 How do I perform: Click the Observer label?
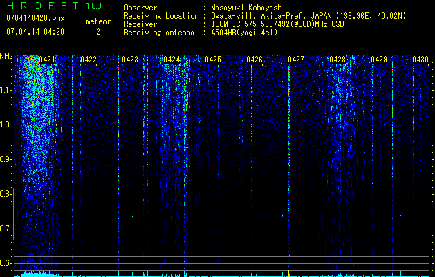click(140, 8)
